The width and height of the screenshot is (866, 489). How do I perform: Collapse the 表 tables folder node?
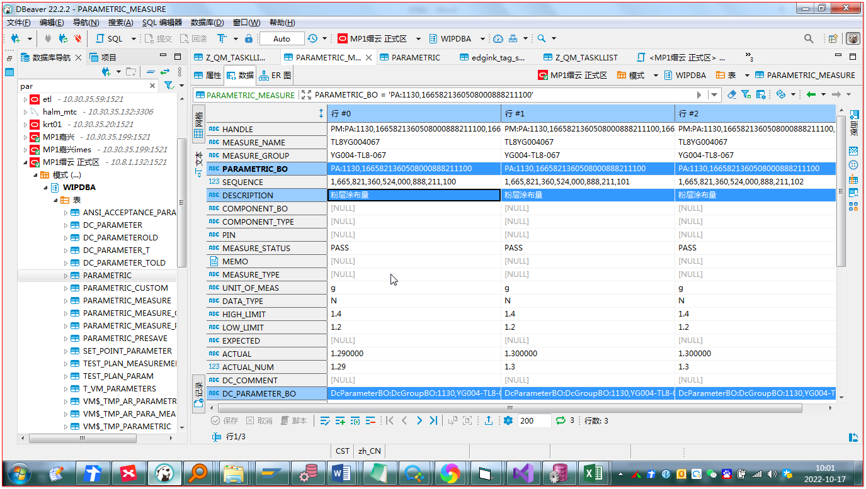(55, 200)
